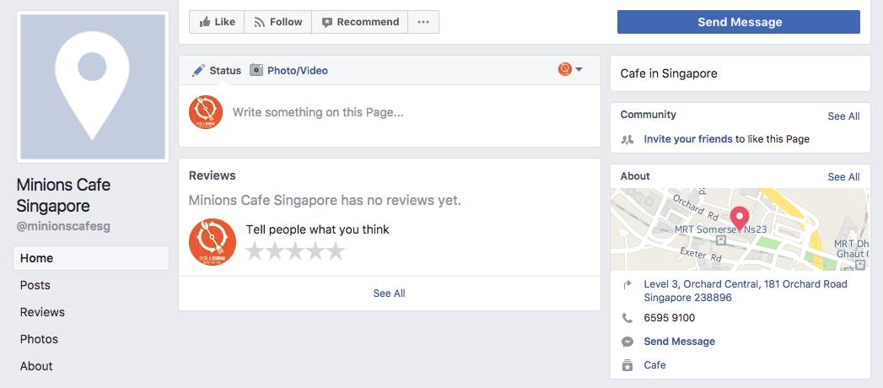Click the thumbs-up Like button

pos(217,22)
